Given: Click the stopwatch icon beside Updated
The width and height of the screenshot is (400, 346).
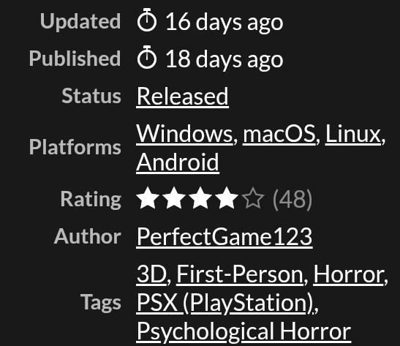Looking at the screenshot, I should [x=147, y=20].
